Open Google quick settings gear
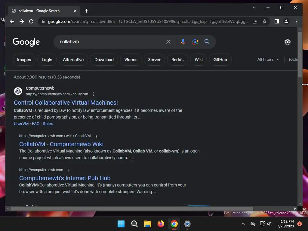308x231 pixels. point(287,42)
